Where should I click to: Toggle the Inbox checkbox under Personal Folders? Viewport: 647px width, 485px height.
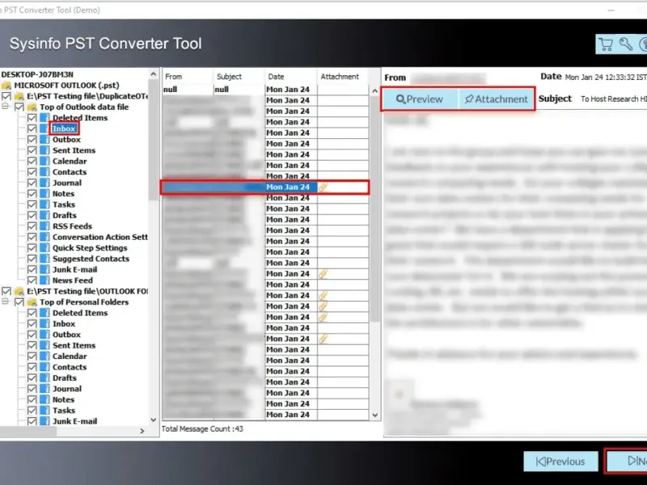pos(32,324)
